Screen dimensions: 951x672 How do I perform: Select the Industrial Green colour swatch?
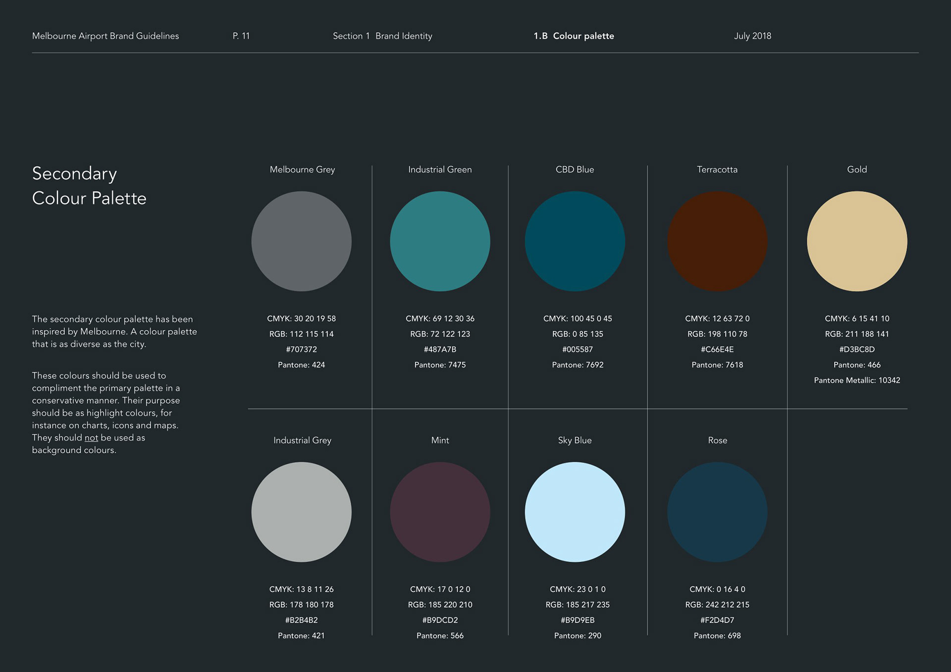[x=440, y=241]
